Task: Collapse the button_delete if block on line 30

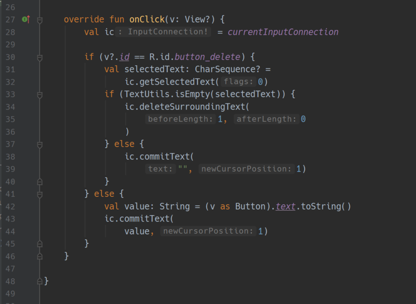Action: 40,58
